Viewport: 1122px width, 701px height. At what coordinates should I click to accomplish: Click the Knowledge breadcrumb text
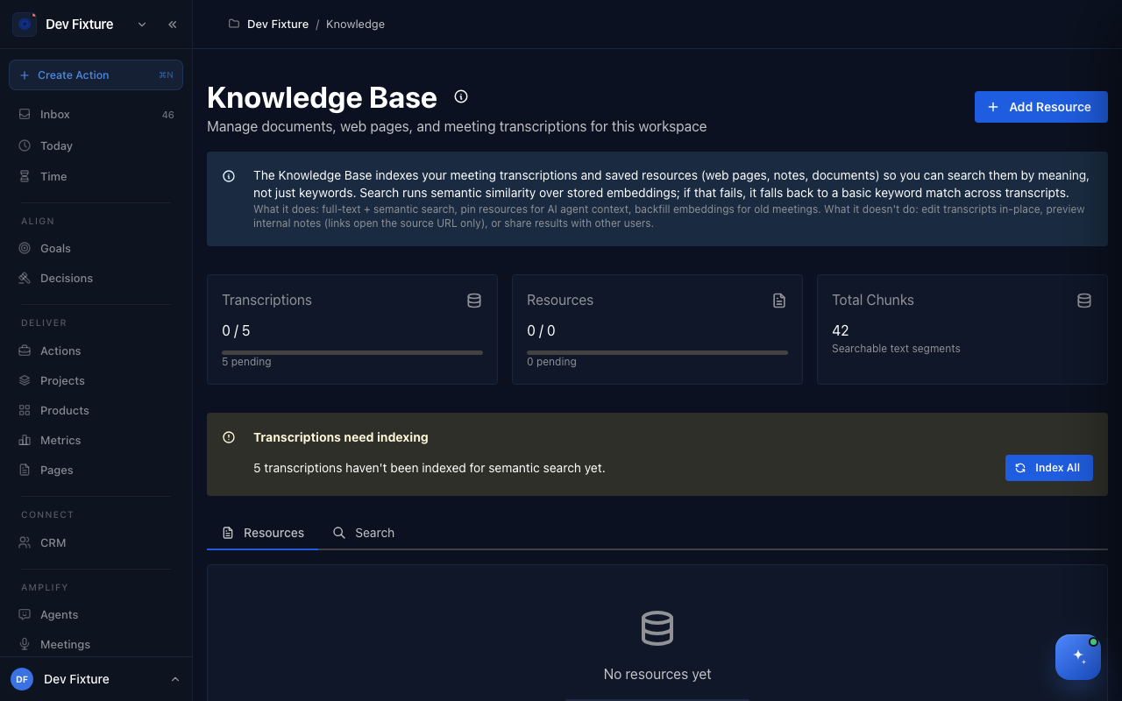point(355,24)
